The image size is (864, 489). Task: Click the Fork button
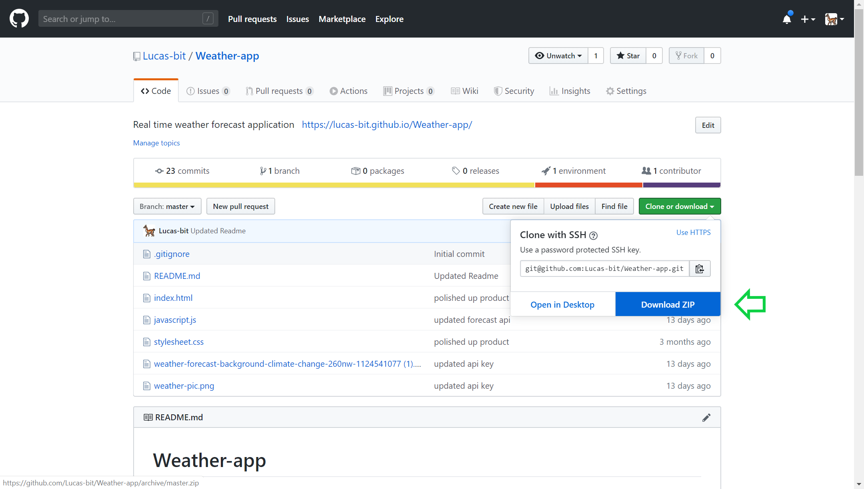pyautogui.click(x=686, y=56)
